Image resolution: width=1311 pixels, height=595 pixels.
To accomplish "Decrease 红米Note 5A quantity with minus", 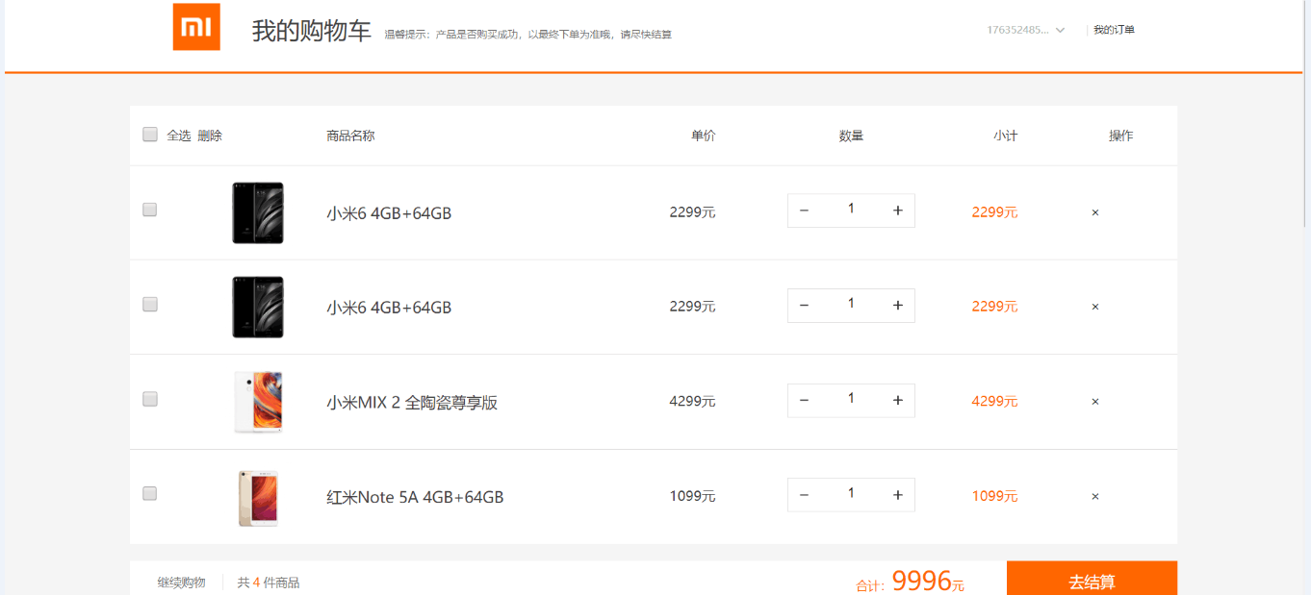I will click(805, 495).
